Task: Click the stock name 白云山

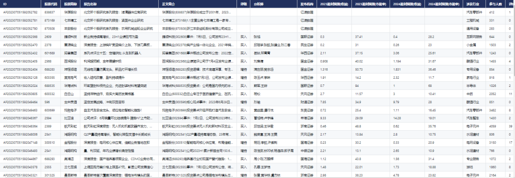Action: [69, 94]
